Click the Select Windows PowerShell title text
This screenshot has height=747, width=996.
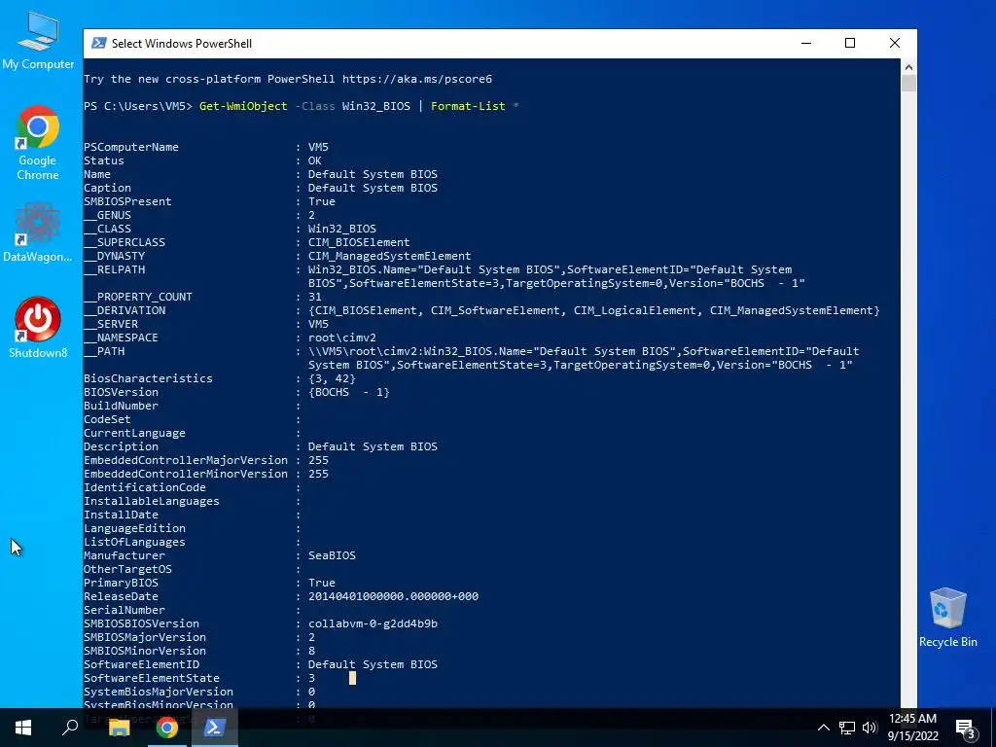click(182, 43)
